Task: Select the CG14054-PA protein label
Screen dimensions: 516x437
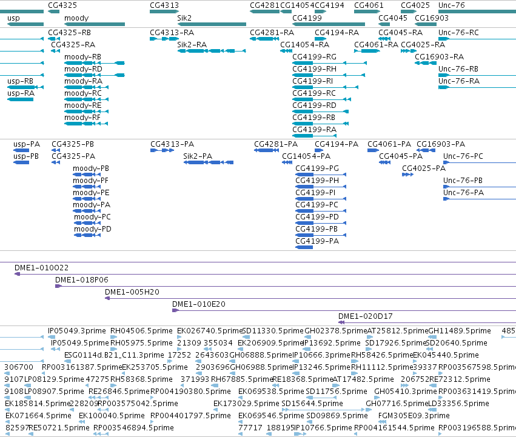Action: (x=306, y=156)
